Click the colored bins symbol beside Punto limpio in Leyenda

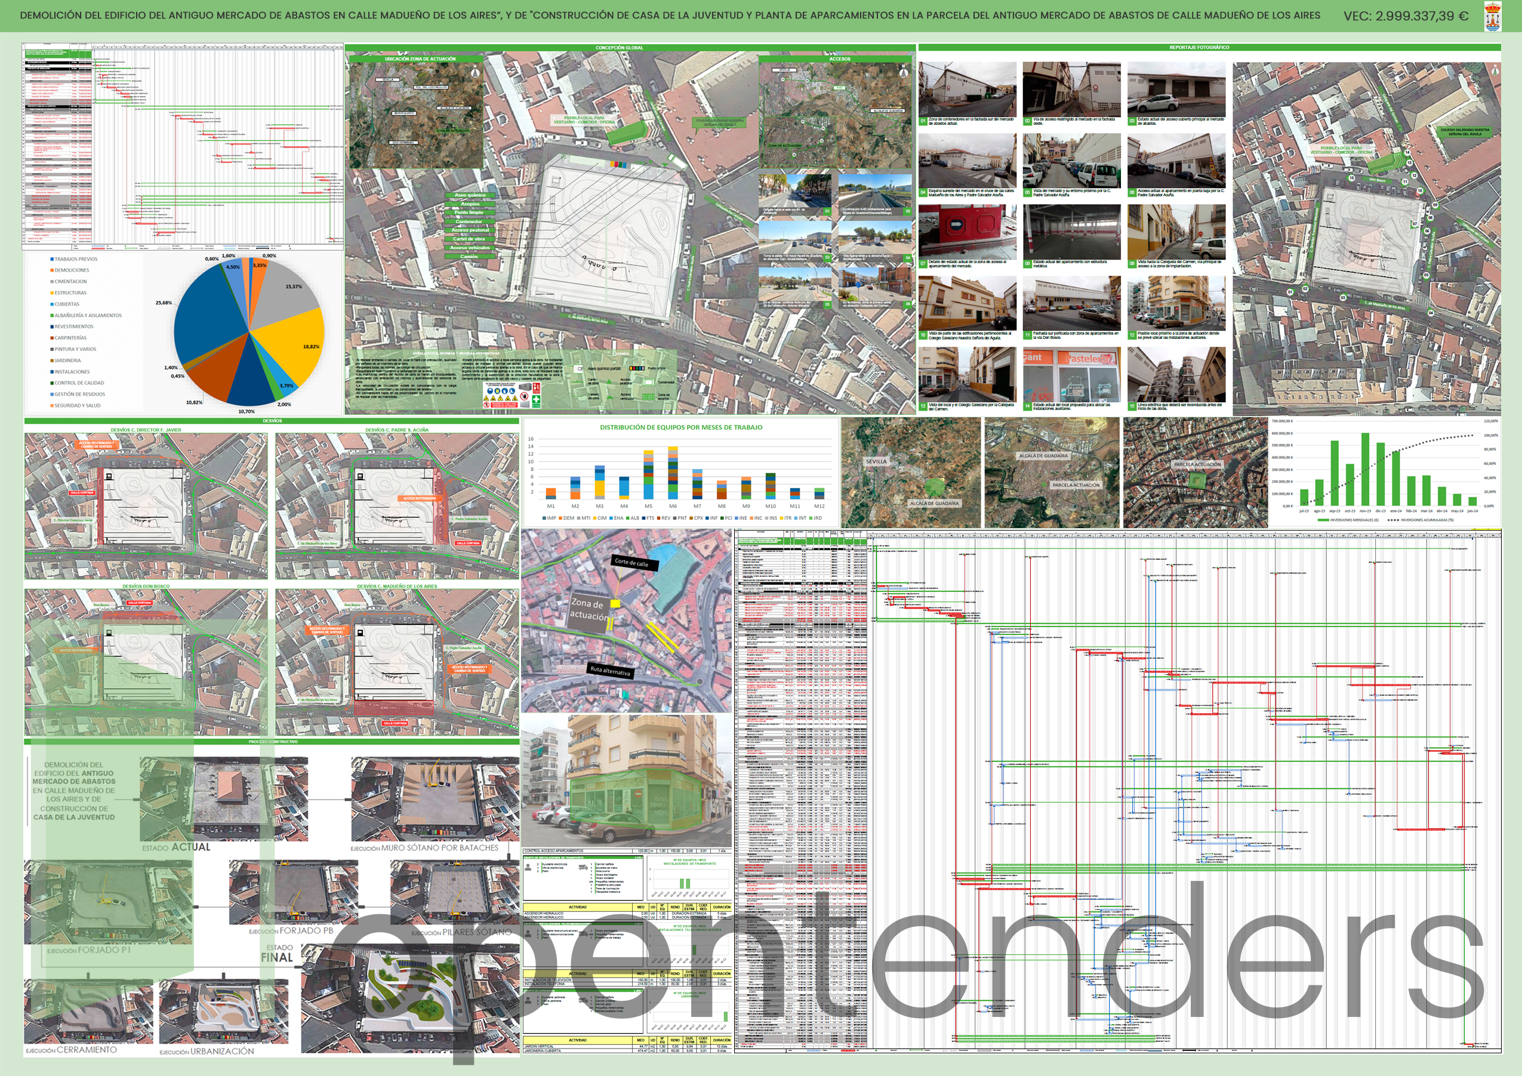[637, 369]
